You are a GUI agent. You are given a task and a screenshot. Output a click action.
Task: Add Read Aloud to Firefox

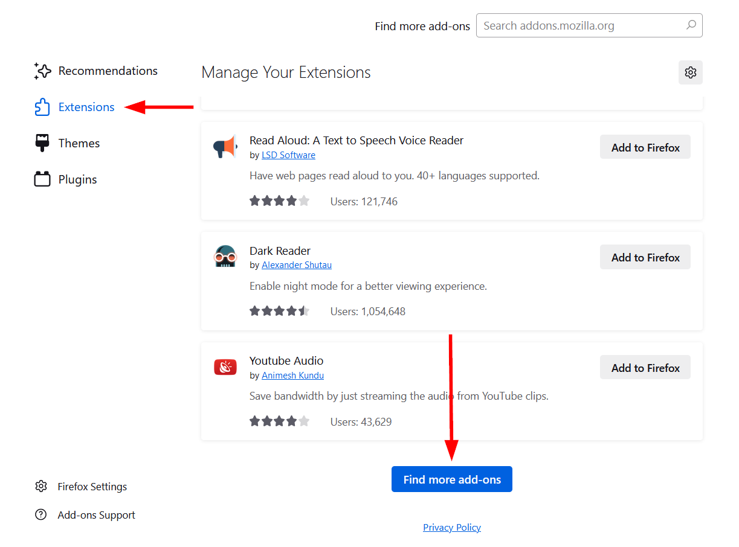[645, 147]
